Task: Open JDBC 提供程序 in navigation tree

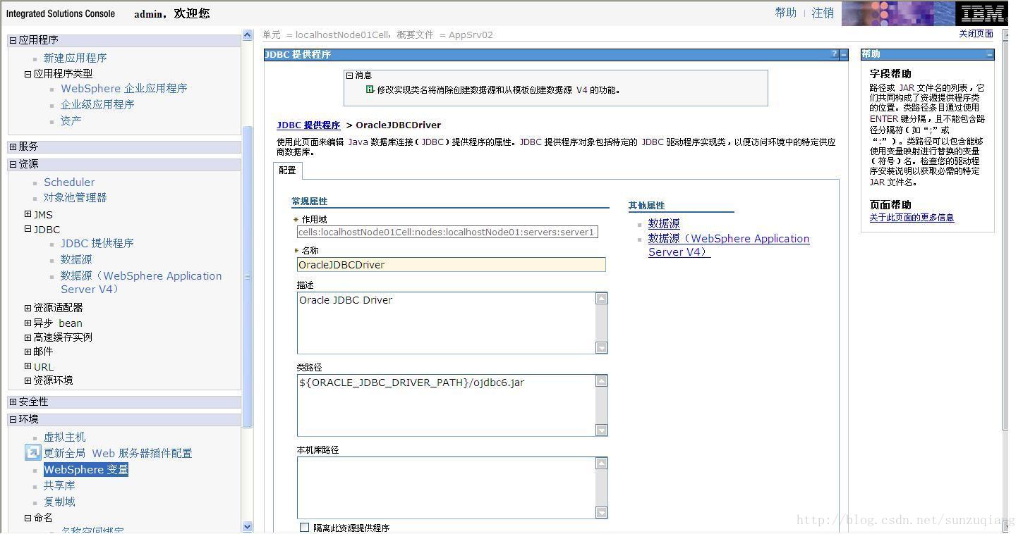Action: pyautogui.click(x=97, y=243)
